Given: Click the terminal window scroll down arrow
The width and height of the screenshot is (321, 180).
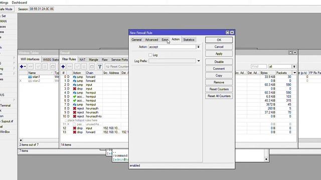Looking at the screenshot, I should (x=266, y=159).
